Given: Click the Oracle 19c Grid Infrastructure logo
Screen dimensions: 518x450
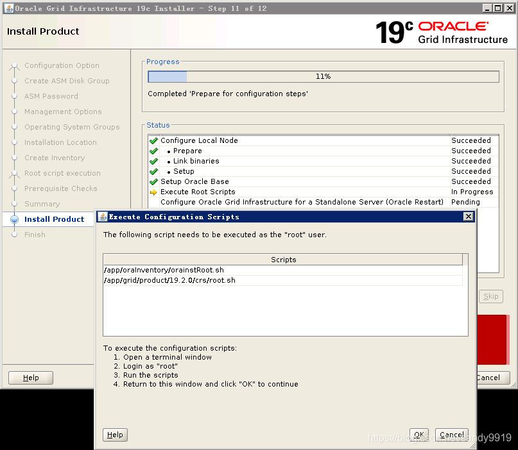Looking at the screenshot, I should click(x=442, y=32).
